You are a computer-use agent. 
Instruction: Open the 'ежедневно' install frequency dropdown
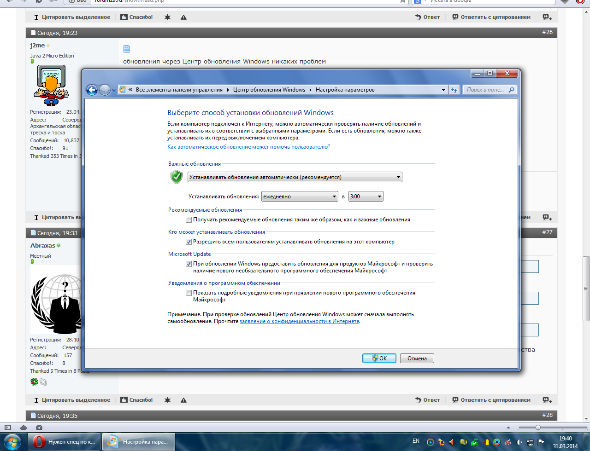pyautogui.click(x=300, y=197)
